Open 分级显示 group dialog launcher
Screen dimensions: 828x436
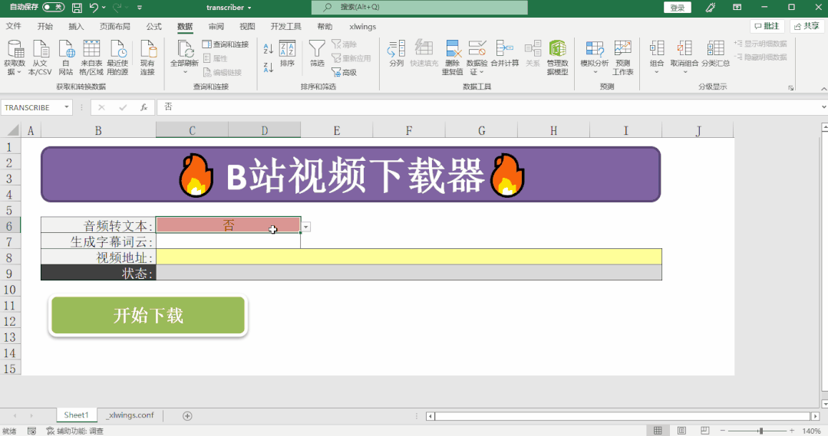(790, 87)
